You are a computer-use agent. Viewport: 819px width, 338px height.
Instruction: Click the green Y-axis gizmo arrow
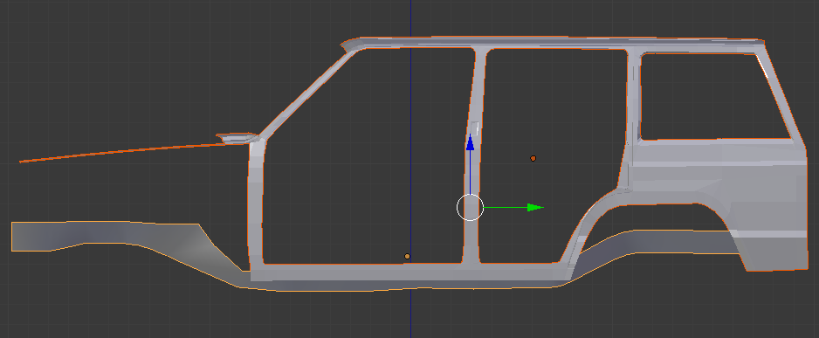pyautogui.click(x=535, y=207)
